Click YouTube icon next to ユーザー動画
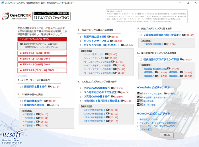Viewport: 199px width, 147px height. click(139, 105)
